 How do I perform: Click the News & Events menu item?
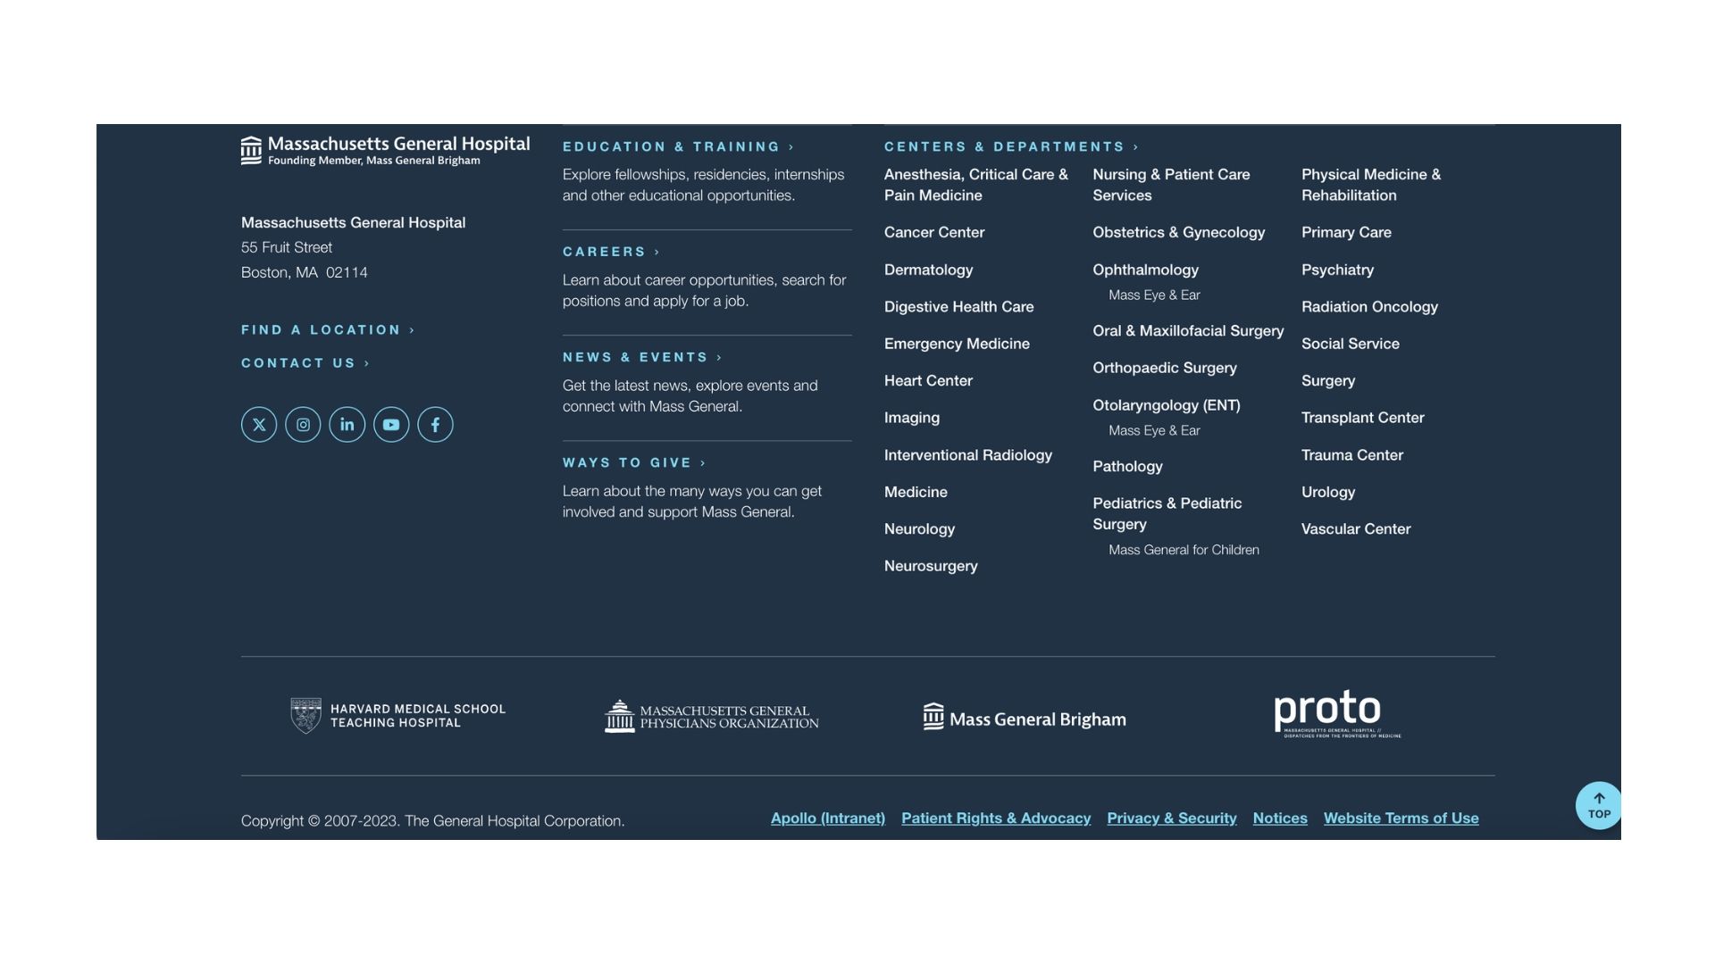click(636, 357)
